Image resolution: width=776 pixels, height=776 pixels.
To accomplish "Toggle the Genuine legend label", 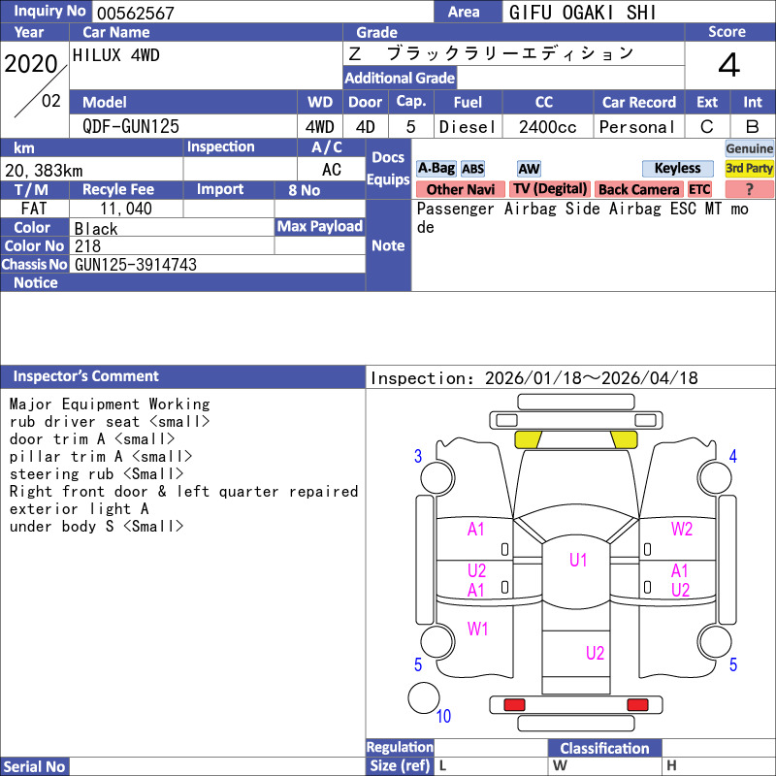I will (749, 148).
